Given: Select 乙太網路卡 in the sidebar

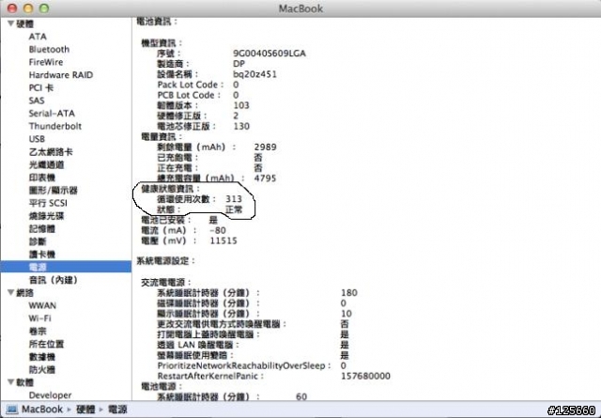Looking at the screenshot, I should click(51, 152).
